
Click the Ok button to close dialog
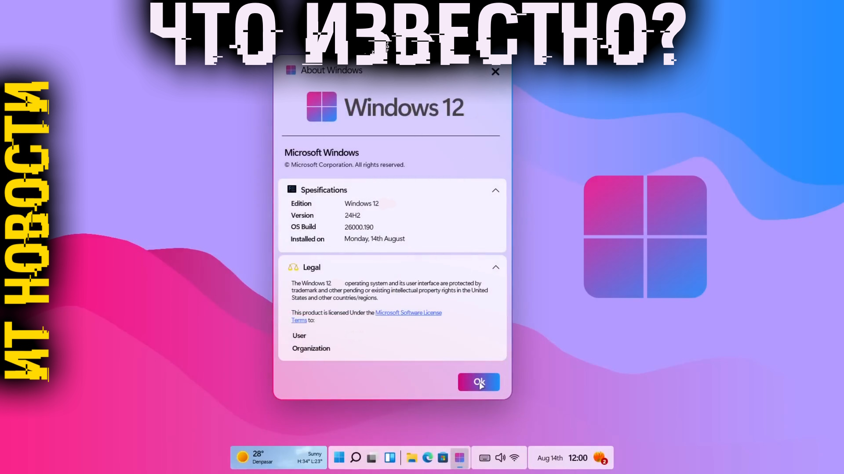click(479, 382)
